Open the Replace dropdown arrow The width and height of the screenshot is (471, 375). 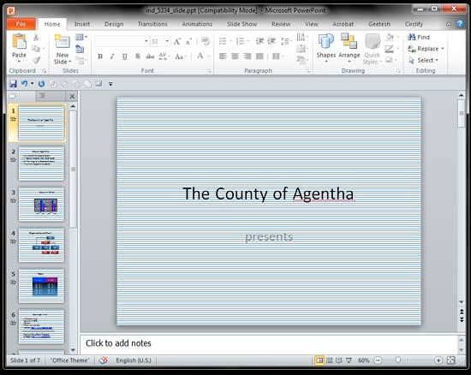click(443, 48)
